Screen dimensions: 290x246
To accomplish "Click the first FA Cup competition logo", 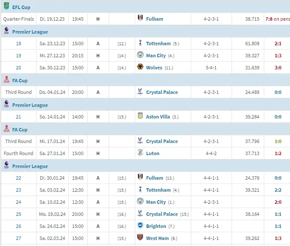I will click(6, 79).
